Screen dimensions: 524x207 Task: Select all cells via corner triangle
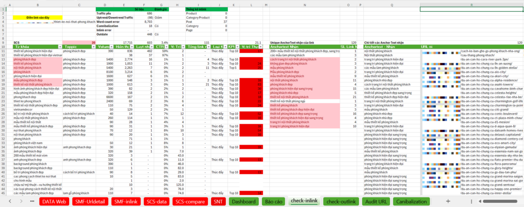click(x=3, y=5)
